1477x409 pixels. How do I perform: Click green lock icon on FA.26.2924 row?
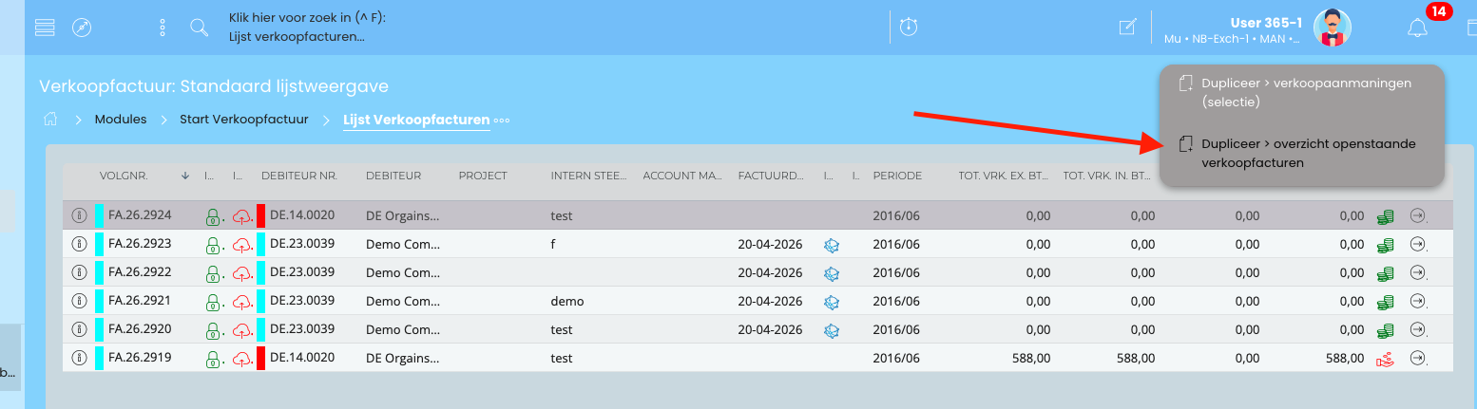(x=214, y=216)
